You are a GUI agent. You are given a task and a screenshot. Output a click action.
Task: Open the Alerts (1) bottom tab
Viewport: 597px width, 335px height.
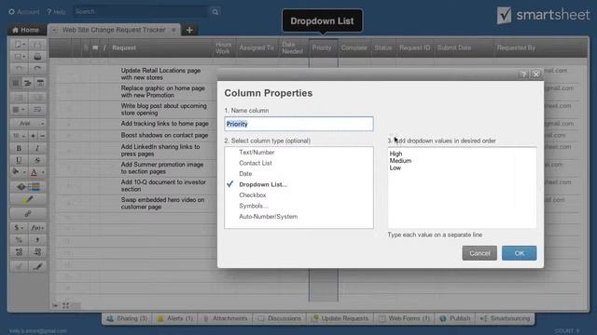point(175,318)
